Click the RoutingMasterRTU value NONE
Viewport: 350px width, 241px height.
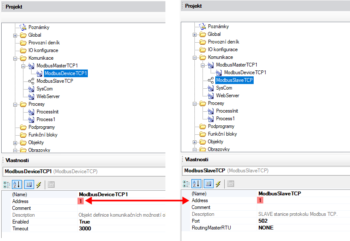[266, 228]
